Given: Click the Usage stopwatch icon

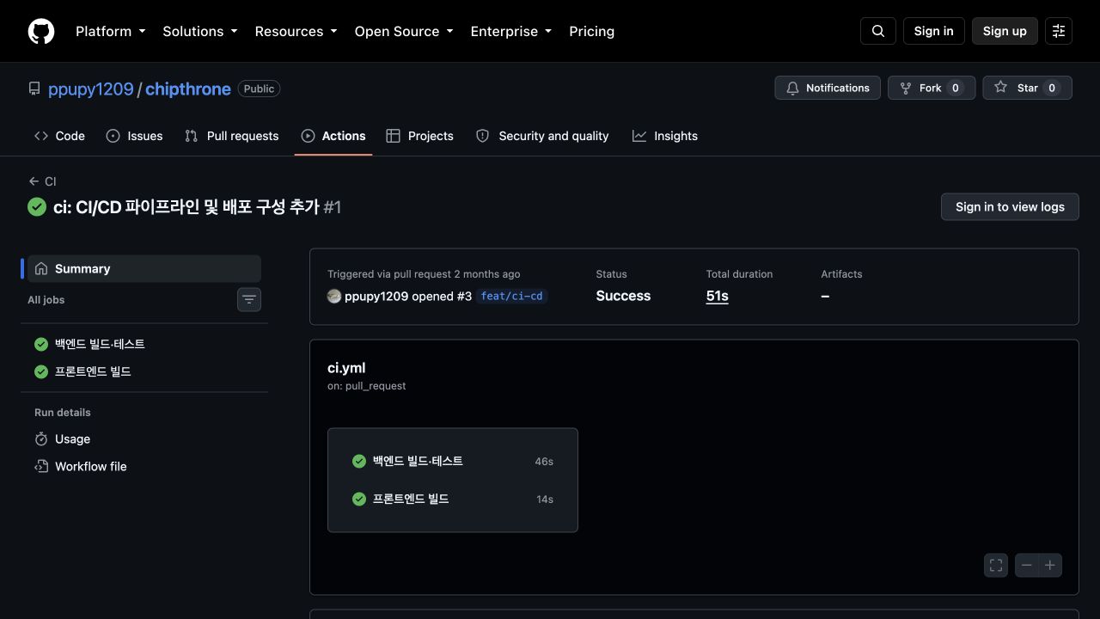Looking at the screenshot, I should (x=41, y=439).
